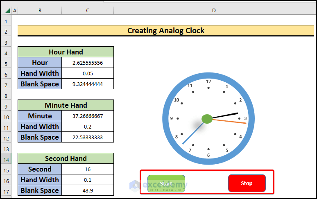This screenshot has height=199, width=317.
Task: Click the 9 label on the clock chart
Action: [x=172, y=118]
